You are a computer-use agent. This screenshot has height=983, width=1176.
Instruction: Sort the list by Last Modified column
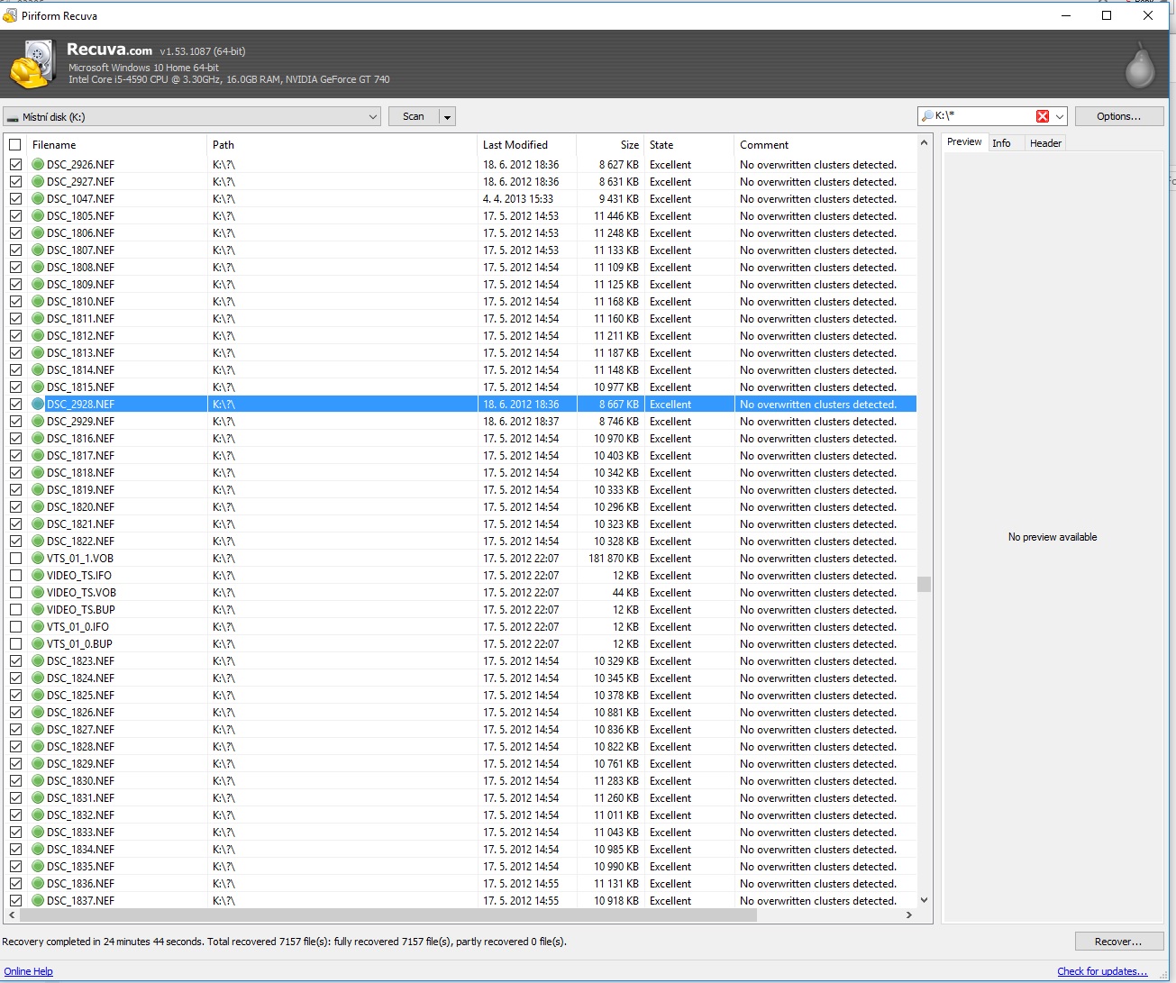click(x=515, y=145)
